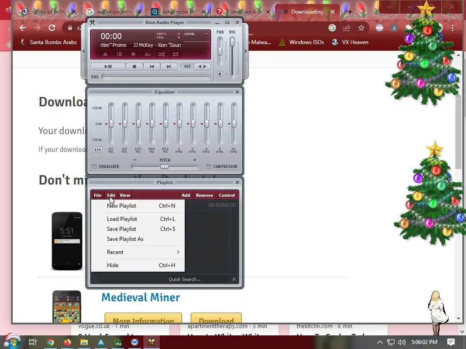
Task: Expand the right side arrow of Xion player
Action: [x=245, y=51]
